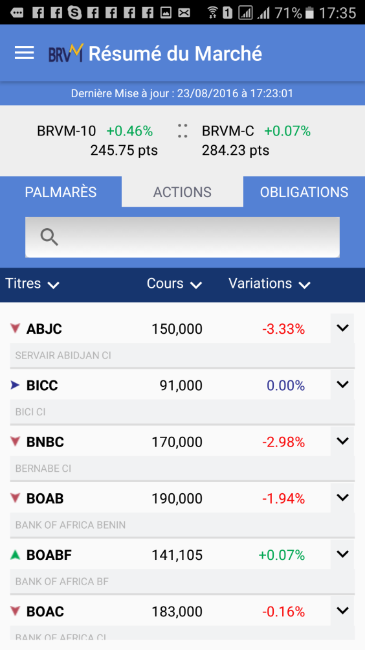Image resolution: width=365 pixels, height=650 pixels.
Task: Select the ACTIONS tab
Action: click(x=182, y=192)
